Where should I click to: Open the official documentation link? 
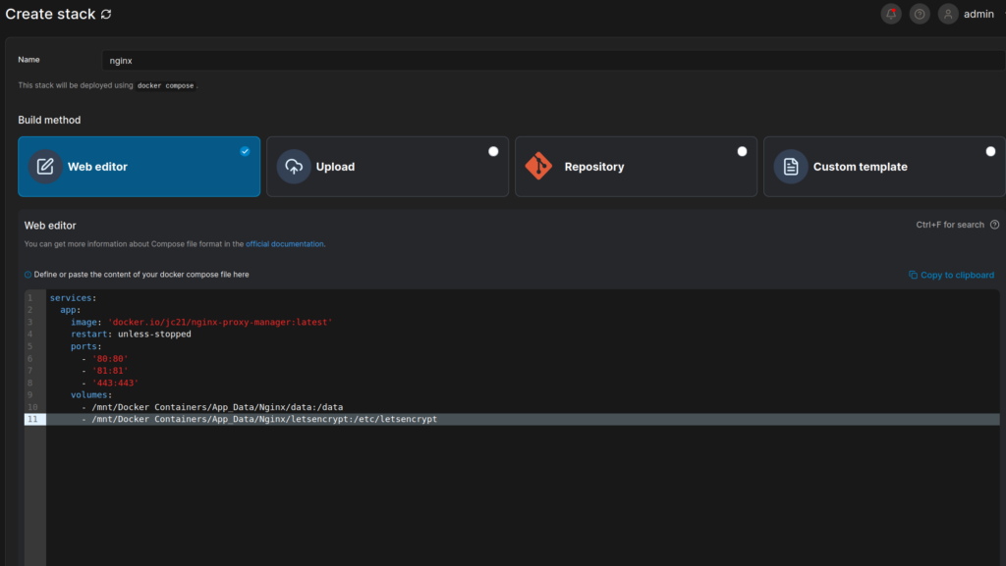coord(285,244)
